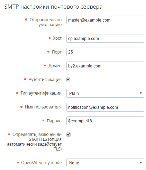The height and width of the screenshot is (170, 146).
Task: Open the Тип аутентификации dropdown
Action: [x=105, y=93]
